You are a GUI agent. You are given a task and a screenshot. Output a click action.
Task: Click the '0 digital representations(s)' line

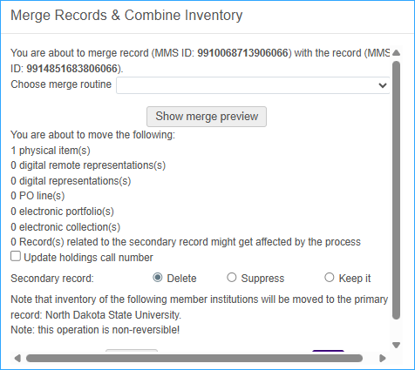[71, 181]
